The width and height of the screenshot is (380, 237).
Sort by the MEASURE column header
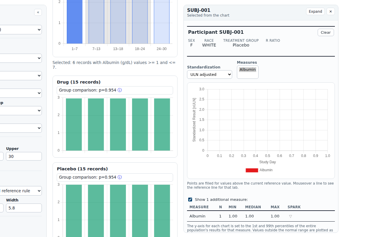tap(199, 207)
